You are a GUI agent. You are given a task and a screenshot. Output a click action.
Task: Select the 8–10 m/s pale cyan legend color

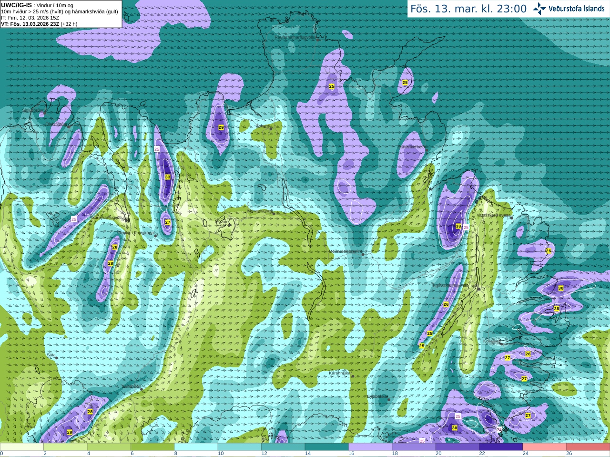click(x=196, y=447)
